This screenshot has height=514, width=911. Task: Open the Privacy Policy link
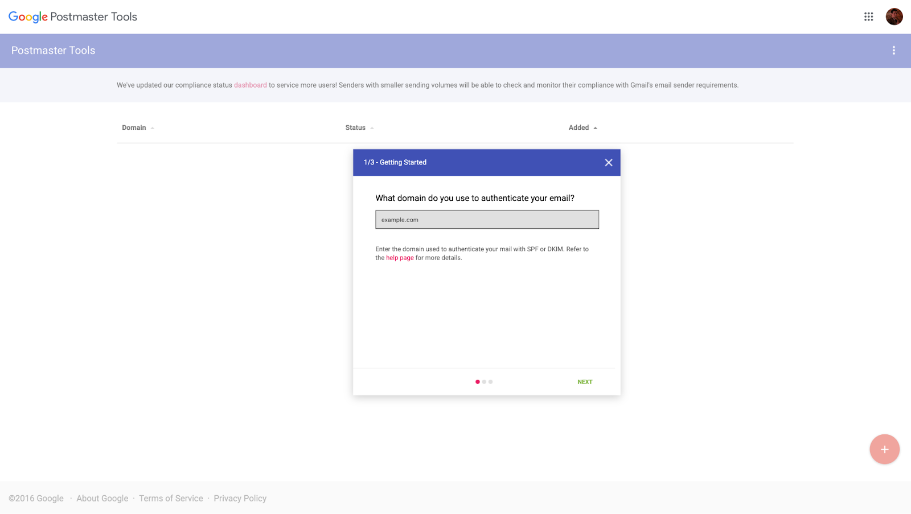click(x=240, y=498)
